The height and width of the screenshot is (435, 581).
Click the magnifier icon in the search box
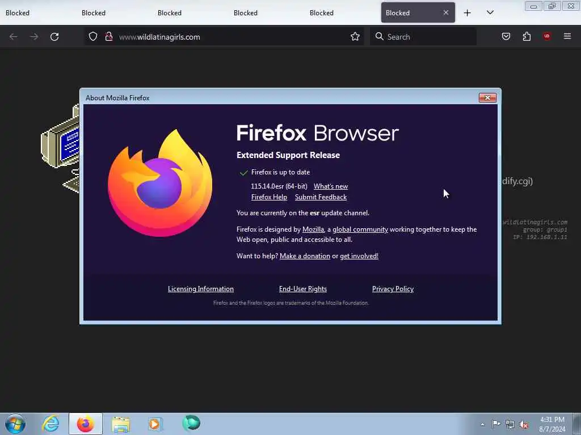coord(379,36)
